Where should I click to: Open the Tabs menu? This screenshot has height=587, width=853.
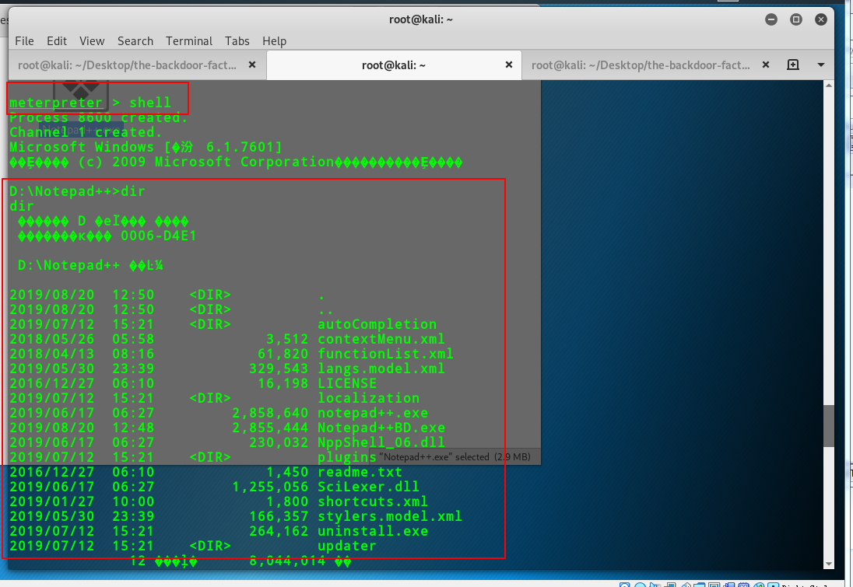tap(237, 41)
